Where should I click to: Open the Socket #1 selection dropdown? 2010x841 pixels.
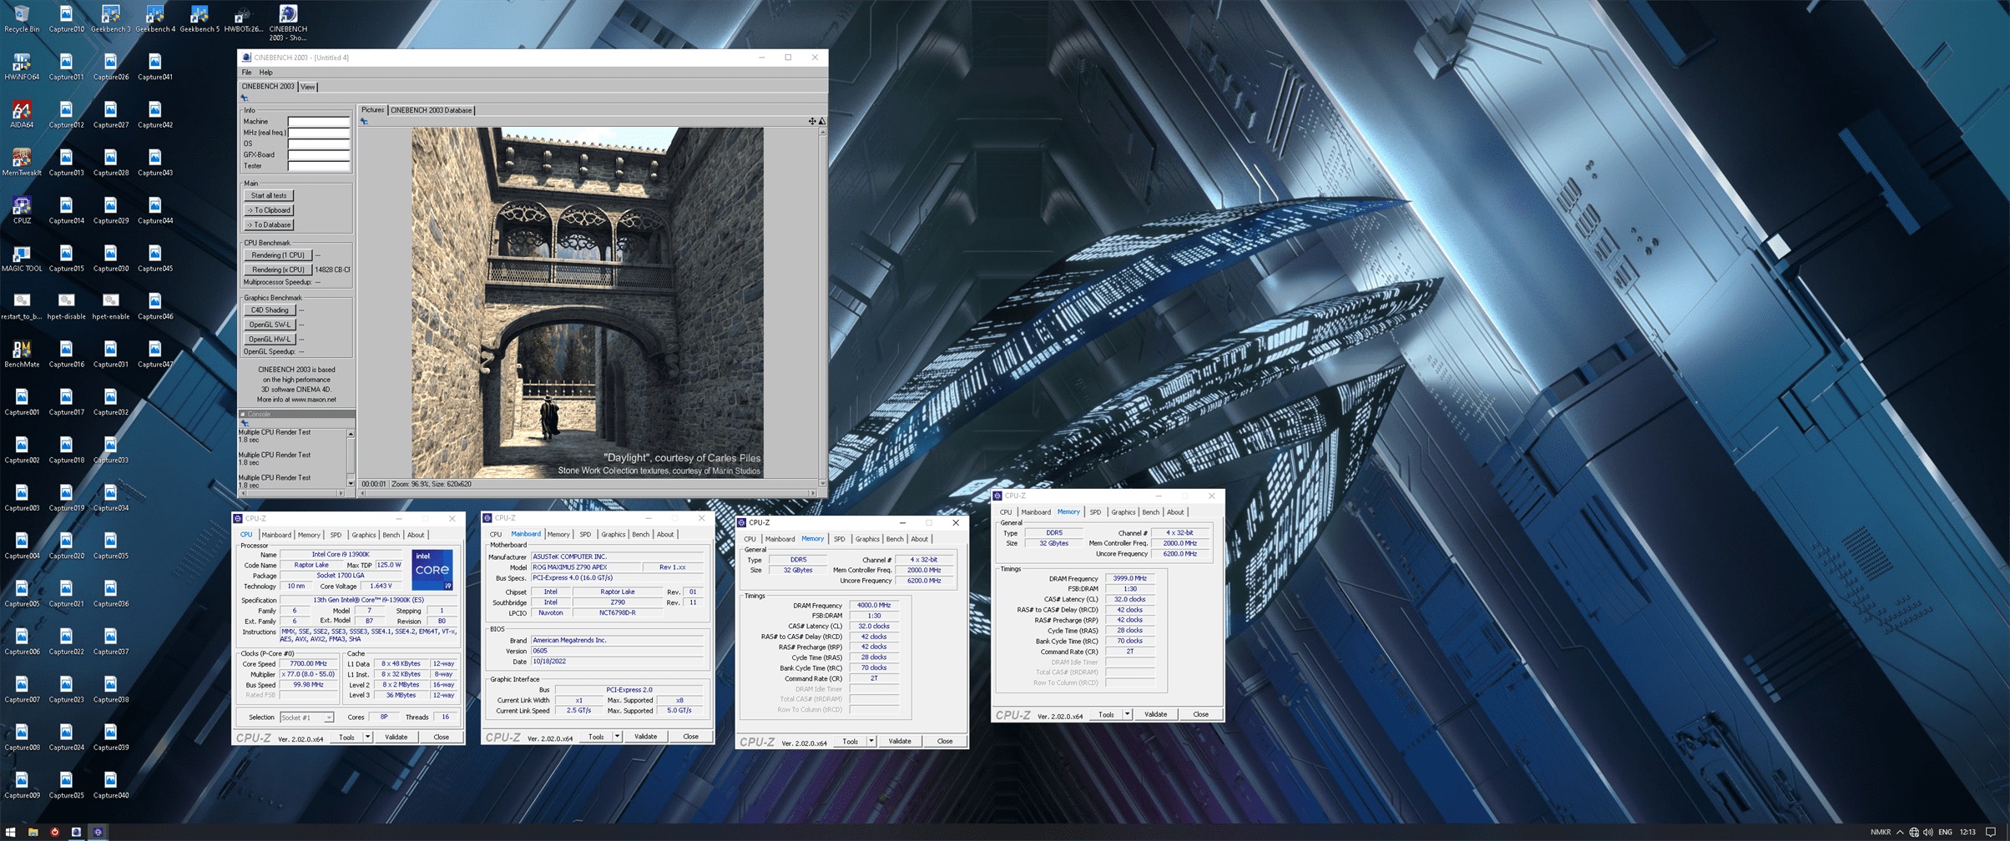[306, 718]
